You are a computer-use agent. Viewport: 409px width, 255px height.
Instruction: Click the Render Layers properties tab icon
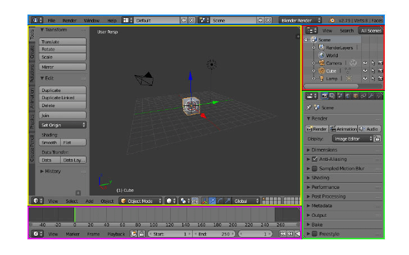tap(333, 96)
